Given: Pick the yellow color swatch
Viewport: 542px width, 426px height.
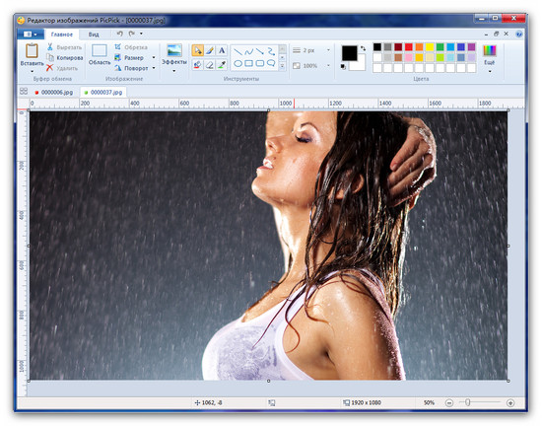Looking at the screenshot, I should [430, 47].
